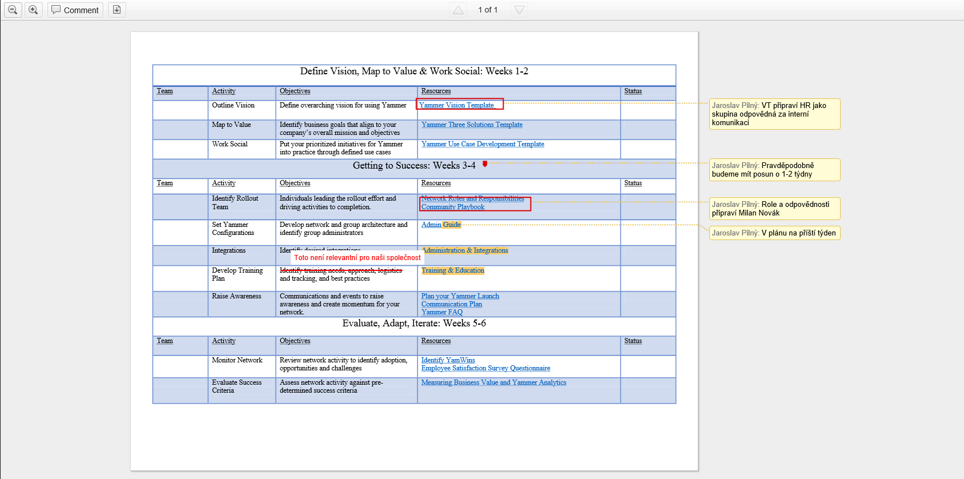
Task: Click 'Define overarching vision for using Yammer' text
Action: click(x=343, y=105)
